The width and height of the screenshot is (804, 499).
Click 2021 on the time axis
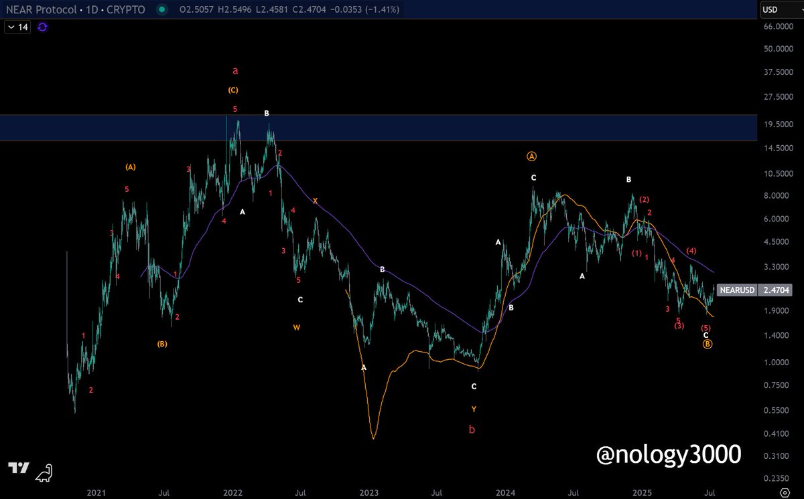96,493
